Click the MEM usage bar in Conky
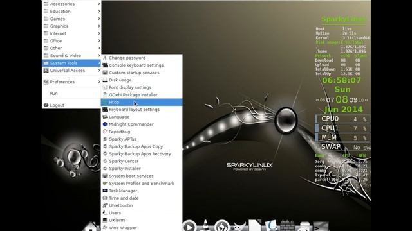The height and width of the screenshot is (231, 412). [x=342, y=137]
